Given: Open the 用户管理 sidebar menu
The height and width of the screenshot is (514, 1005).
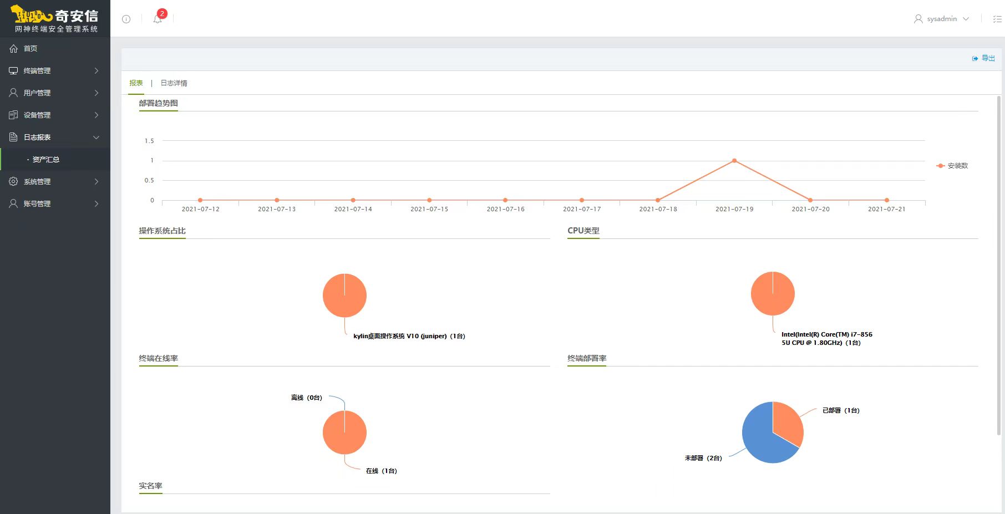Looking at the screenshot, I should point(55,93).
